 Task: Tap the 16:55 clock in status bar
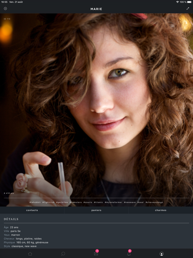pyautogui.click(x=4, y=2)
